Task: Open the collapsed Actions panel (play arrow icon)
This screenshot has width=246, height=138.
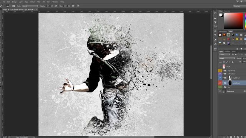Action: coord(215,18)
